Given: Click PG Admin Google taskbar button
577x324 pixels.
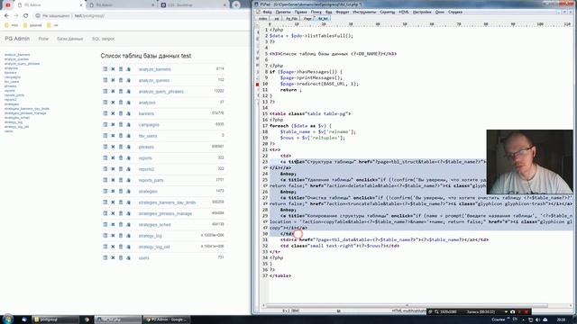Looking at the screenshot, I should (x=166, y=319).
